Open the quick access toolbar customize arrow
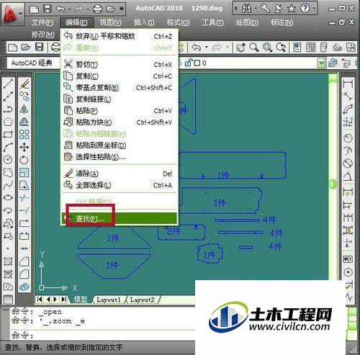Viewport: 360px width, 355px height. pos(122,9)
